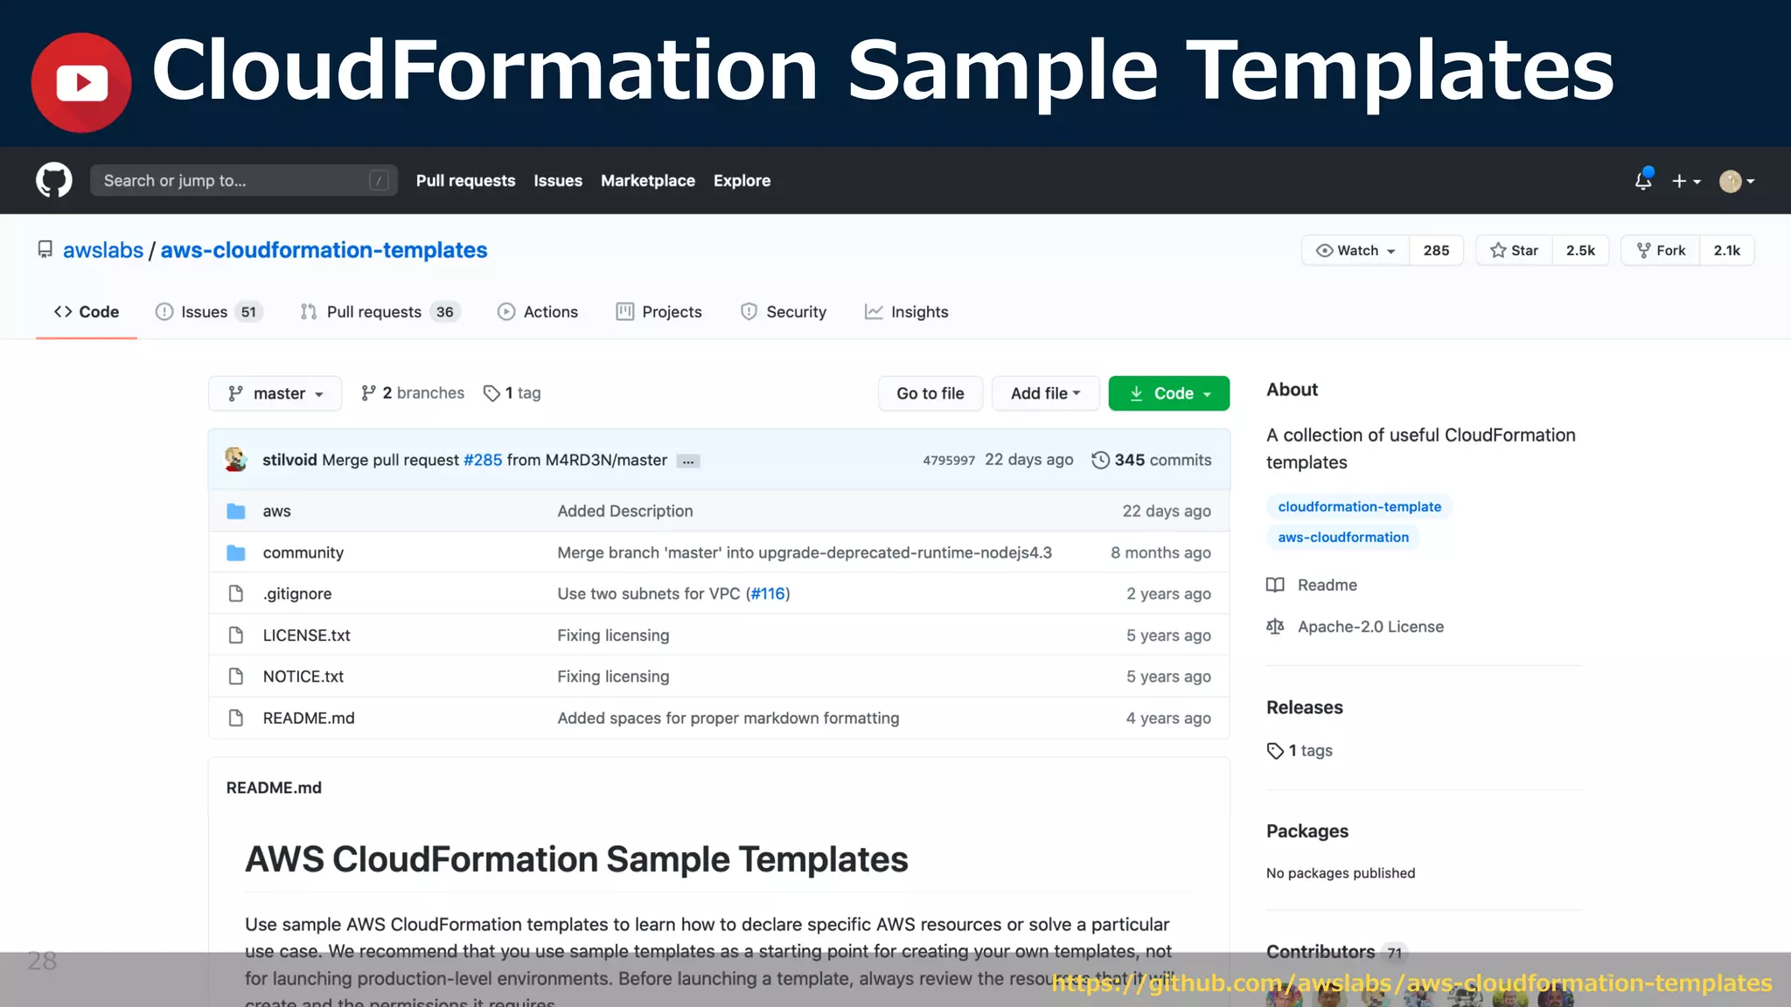View the 2 branches link
This screenshot has height=1007, width=1791.
(412, 393)
